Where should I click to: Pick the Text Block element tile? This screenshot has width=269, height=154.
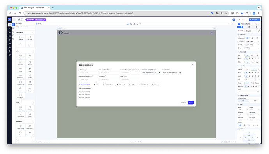[30, 38]
